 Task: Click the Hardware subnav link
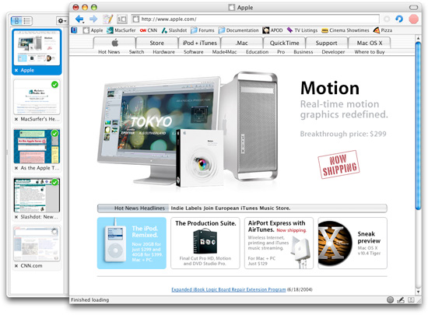[163, 52]
